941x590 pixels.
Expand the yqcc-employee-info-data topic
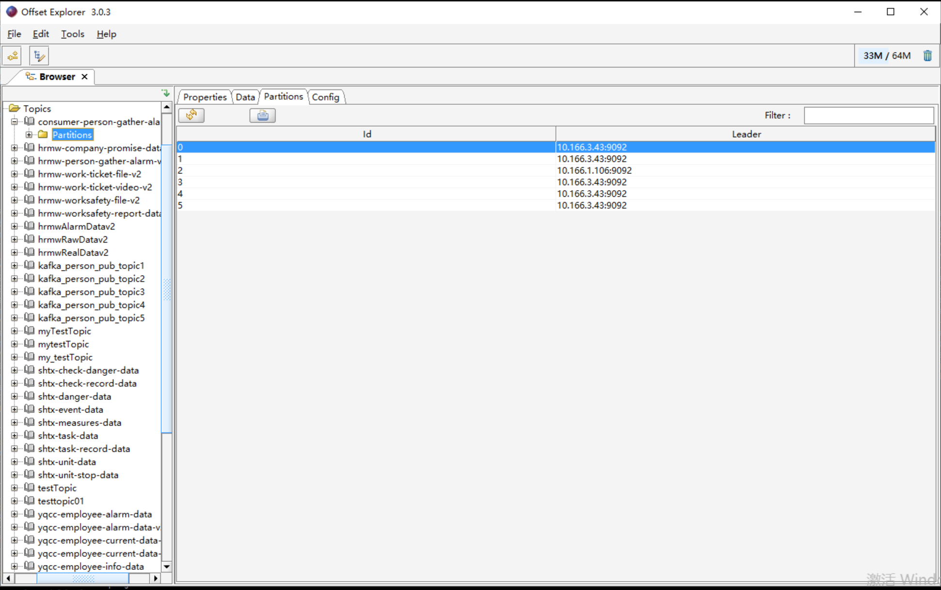15,566
